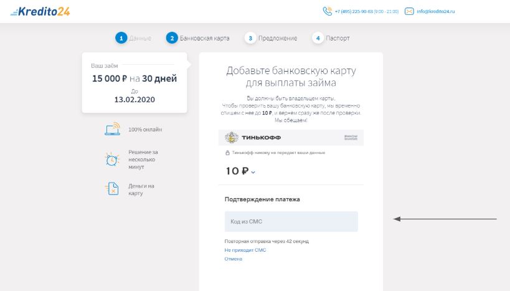Click the 15 000 ₽ на 30 дней loan text

coord(135,79)
